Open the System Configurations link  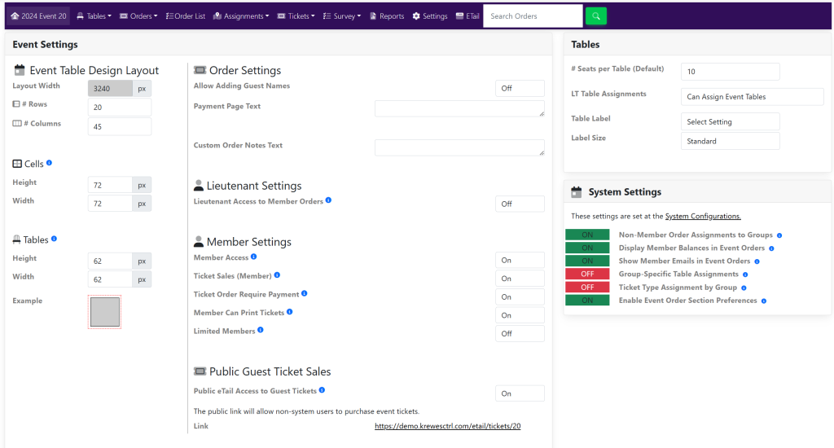tap(703, 217)
